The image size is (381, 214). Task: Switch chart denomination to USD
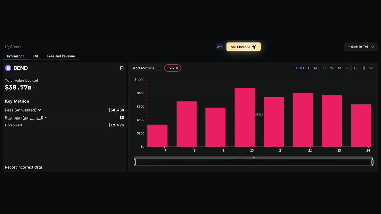pyautogui.click(x=300, y=68)
